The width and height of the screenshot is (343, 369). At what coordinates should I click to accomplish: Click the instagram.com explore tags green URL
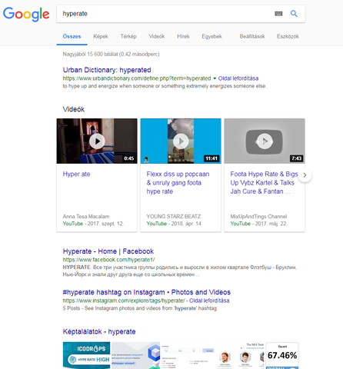click(124, 301)
